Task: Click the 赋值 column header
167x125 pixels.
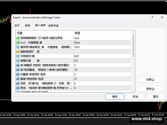Action: tap(102, 33)
